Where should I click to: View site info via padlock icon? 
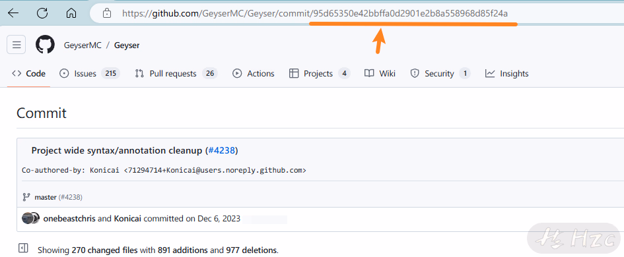[x=107, y=13]
